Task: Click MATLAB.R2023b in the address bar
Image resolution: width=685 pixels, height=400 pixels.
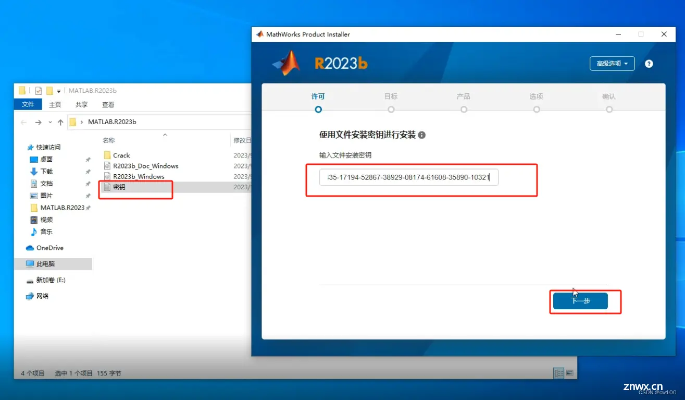Action: pos(112,122)
